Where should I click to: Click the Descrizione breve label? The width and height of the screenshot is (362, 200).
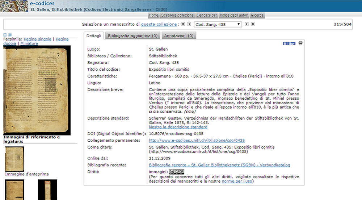(105, 89)
